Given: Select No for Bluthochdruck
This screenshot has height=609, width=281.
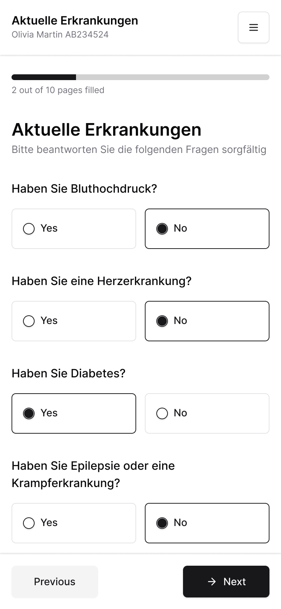Looking at the screenshot, I should click(x=207, y=229).
